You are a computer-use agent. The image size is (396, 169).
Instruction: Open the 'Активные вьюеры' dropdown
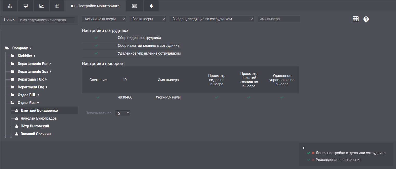tap(104, 19)
